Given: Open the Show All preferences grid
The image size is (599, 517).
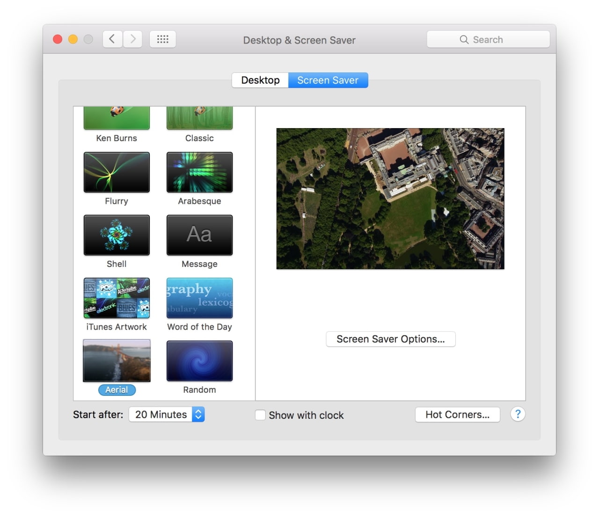Looking at the screenshot, I should tap(162, 39).
